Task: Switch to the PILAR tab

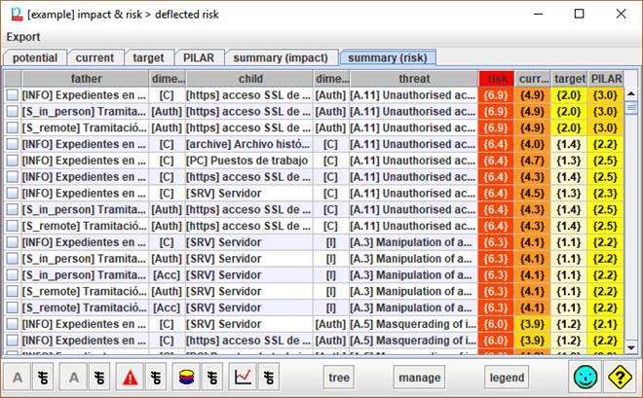Action: coord(198,58)
